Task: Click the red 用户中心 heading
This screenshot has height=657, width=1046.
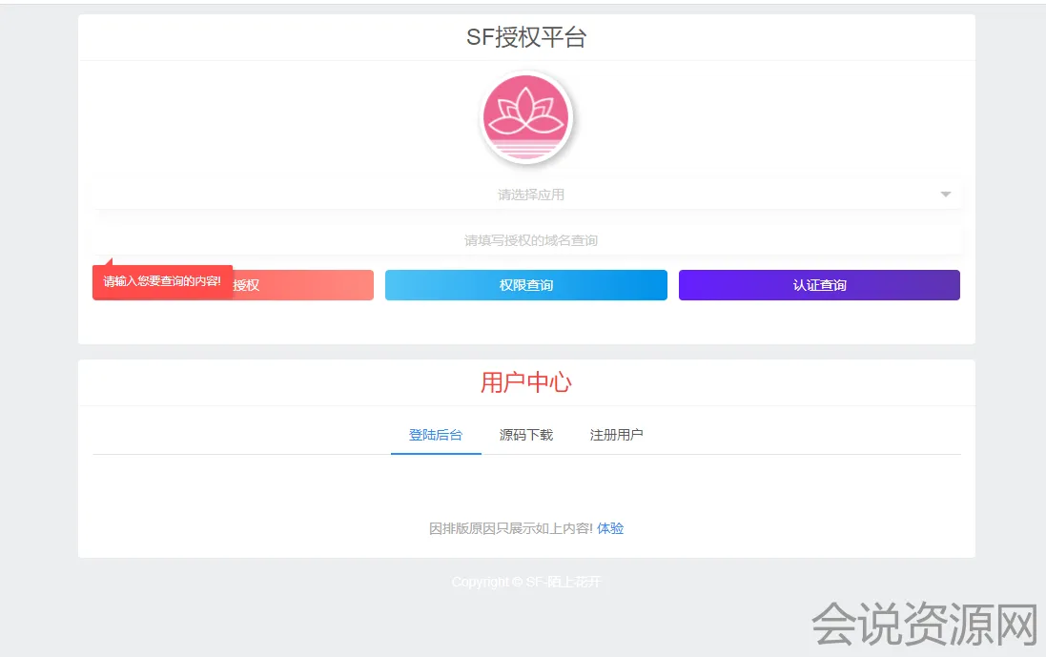Action: point(525,382)
